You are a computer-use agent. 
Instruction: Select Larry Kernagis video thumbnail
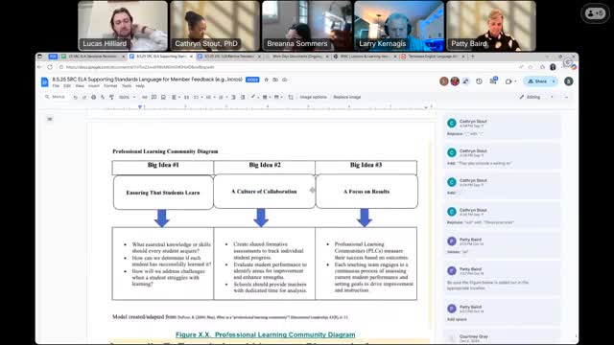point(399,26)
